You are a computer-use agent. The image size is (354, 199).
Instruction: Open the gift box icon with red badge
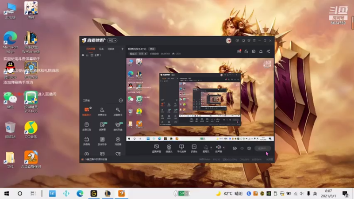click(x=239, y=51)
